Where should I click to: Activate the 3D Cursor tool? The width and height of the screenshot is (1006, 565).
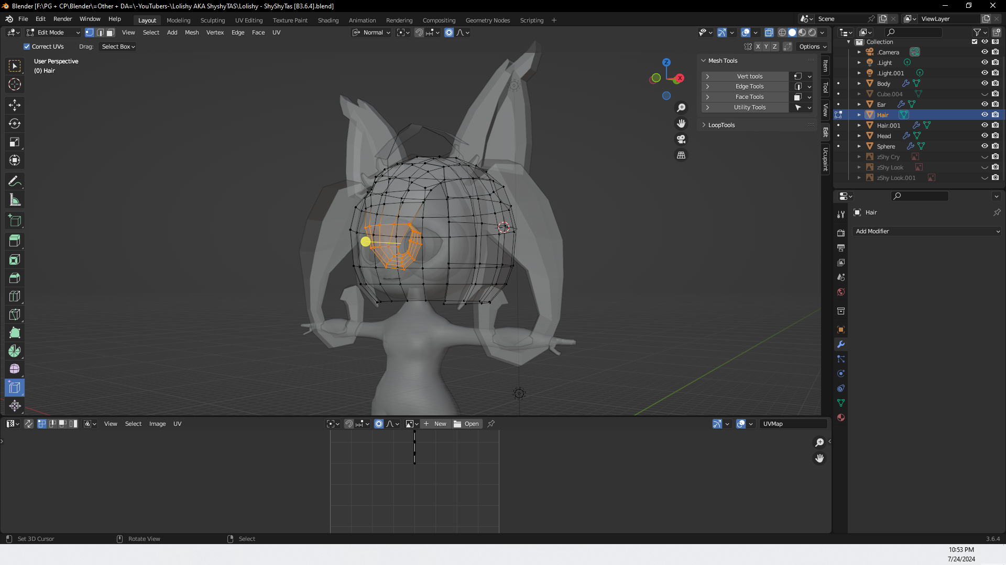[15, 84]
